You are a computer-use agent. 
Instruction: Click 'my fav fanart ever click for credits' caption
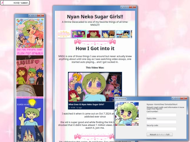30,52
